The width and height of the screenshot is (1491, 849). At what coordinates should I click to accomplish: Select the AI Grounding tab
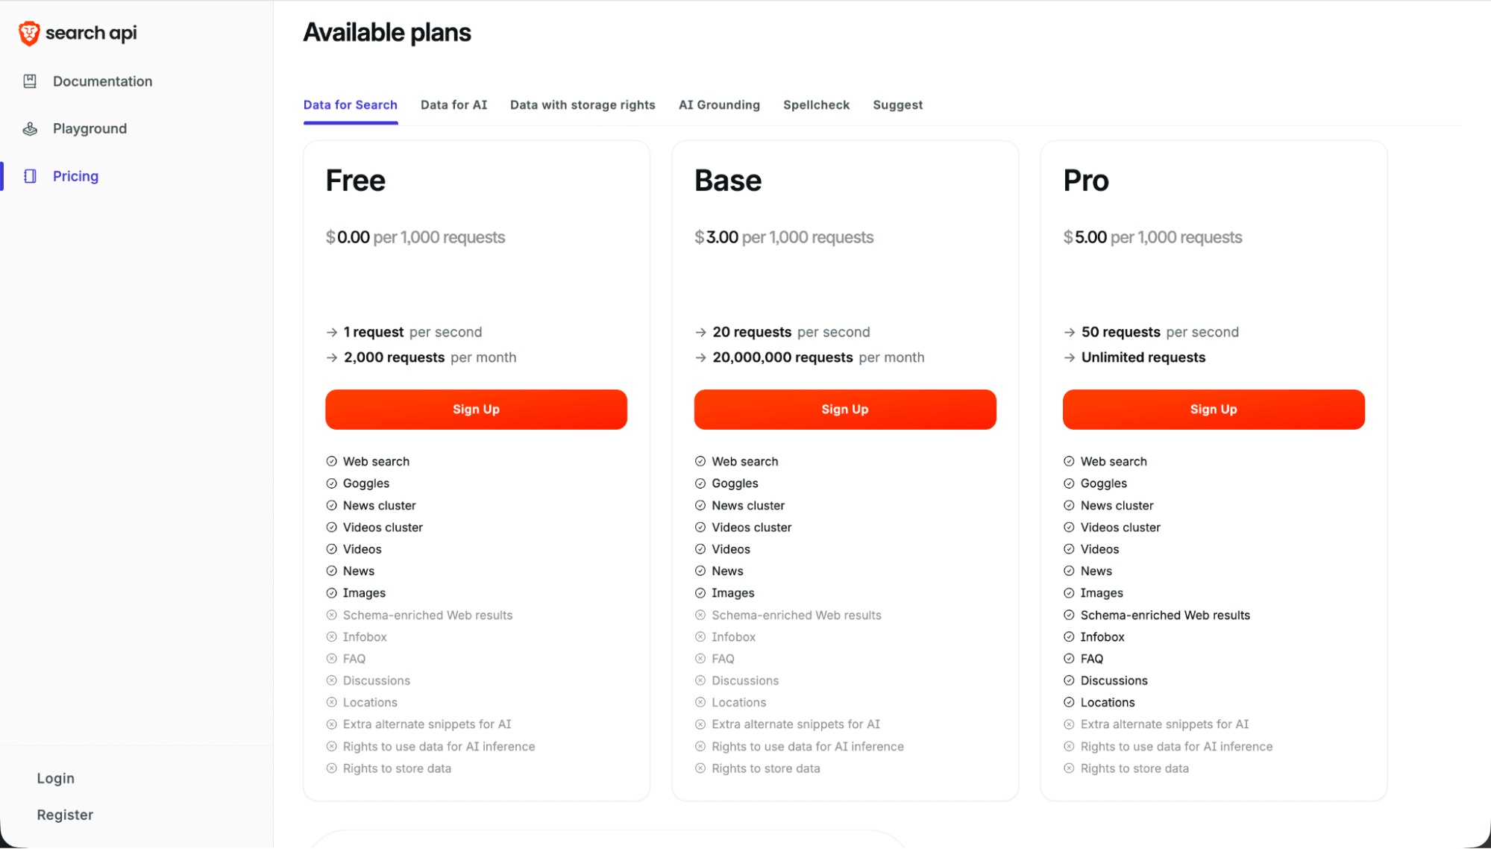point(718,104)
